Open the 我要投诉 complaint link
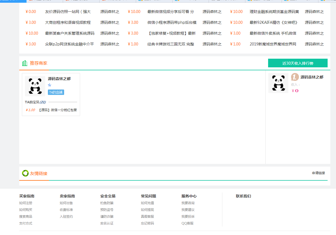This screenshot has height=235, width=336. 188,217
